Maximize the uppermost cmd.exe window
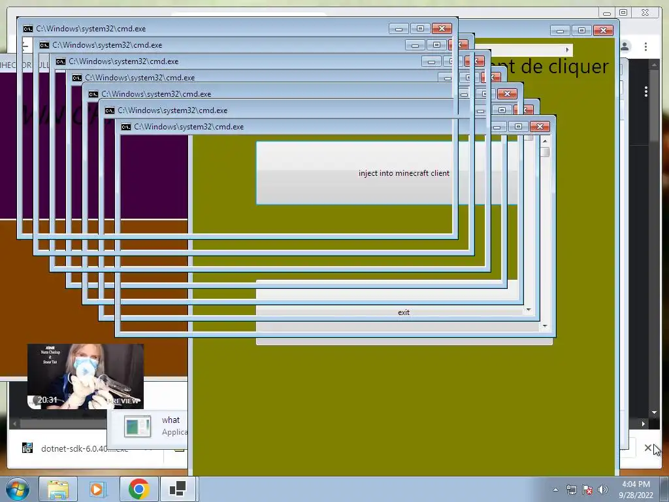Image resolution: width=669 pixels, height=502 pixels. 420,29
